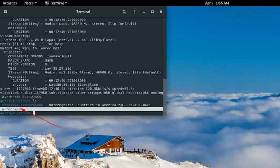Viewport: 280px width, 168px height.
Task: Click the Terminal window title
Action: (x=83, y=12)
